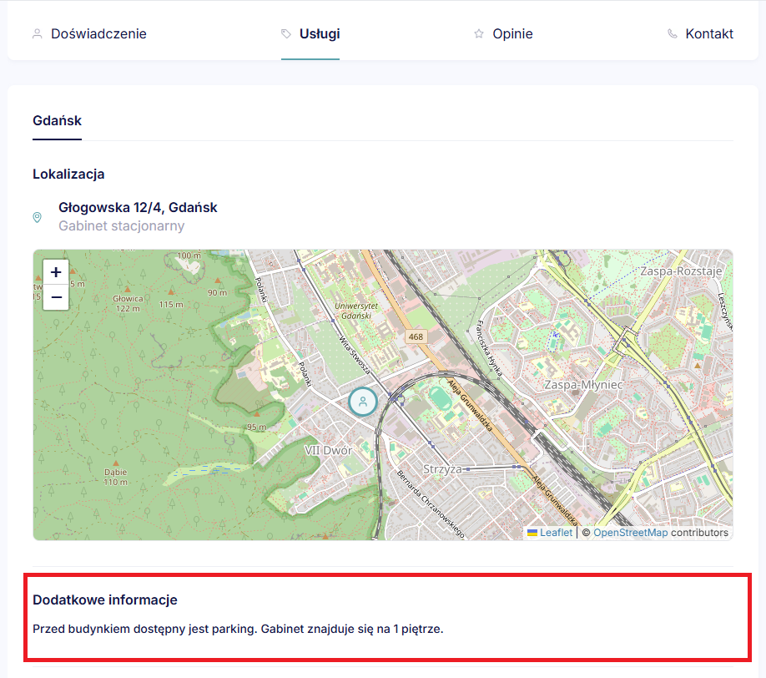Switch to the Opinie tab

tap(512, 34)
